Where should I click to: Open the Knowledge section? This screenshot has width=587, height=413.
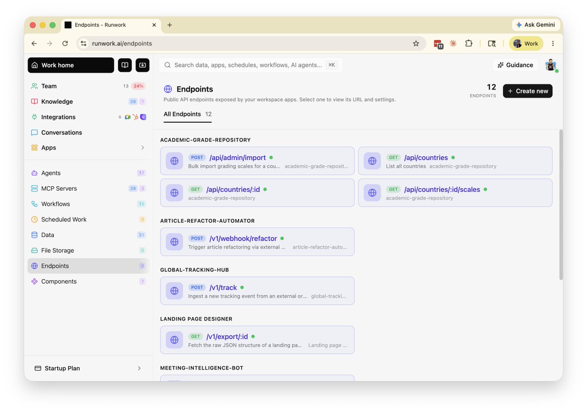pos(89,102)
